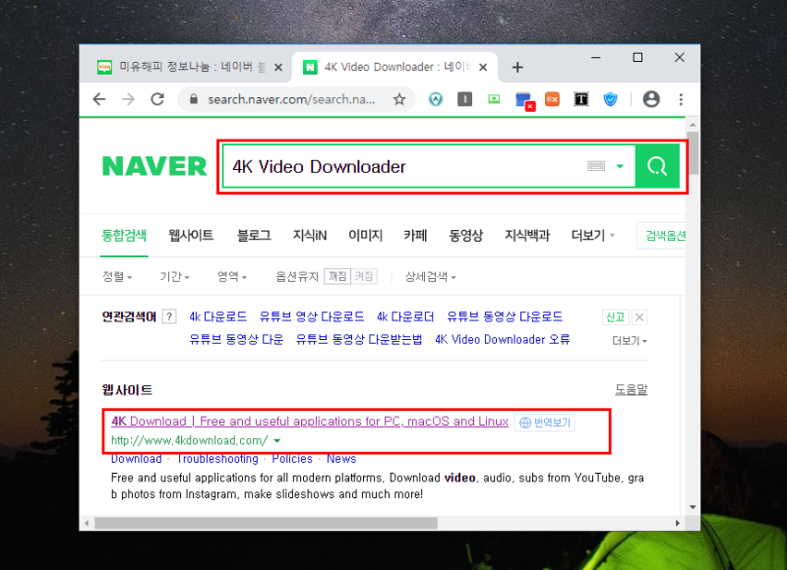This screenshot has height=570, width=787.
Task: Open the on-screen keyboard icon in search box
Action: coord(596,166)
